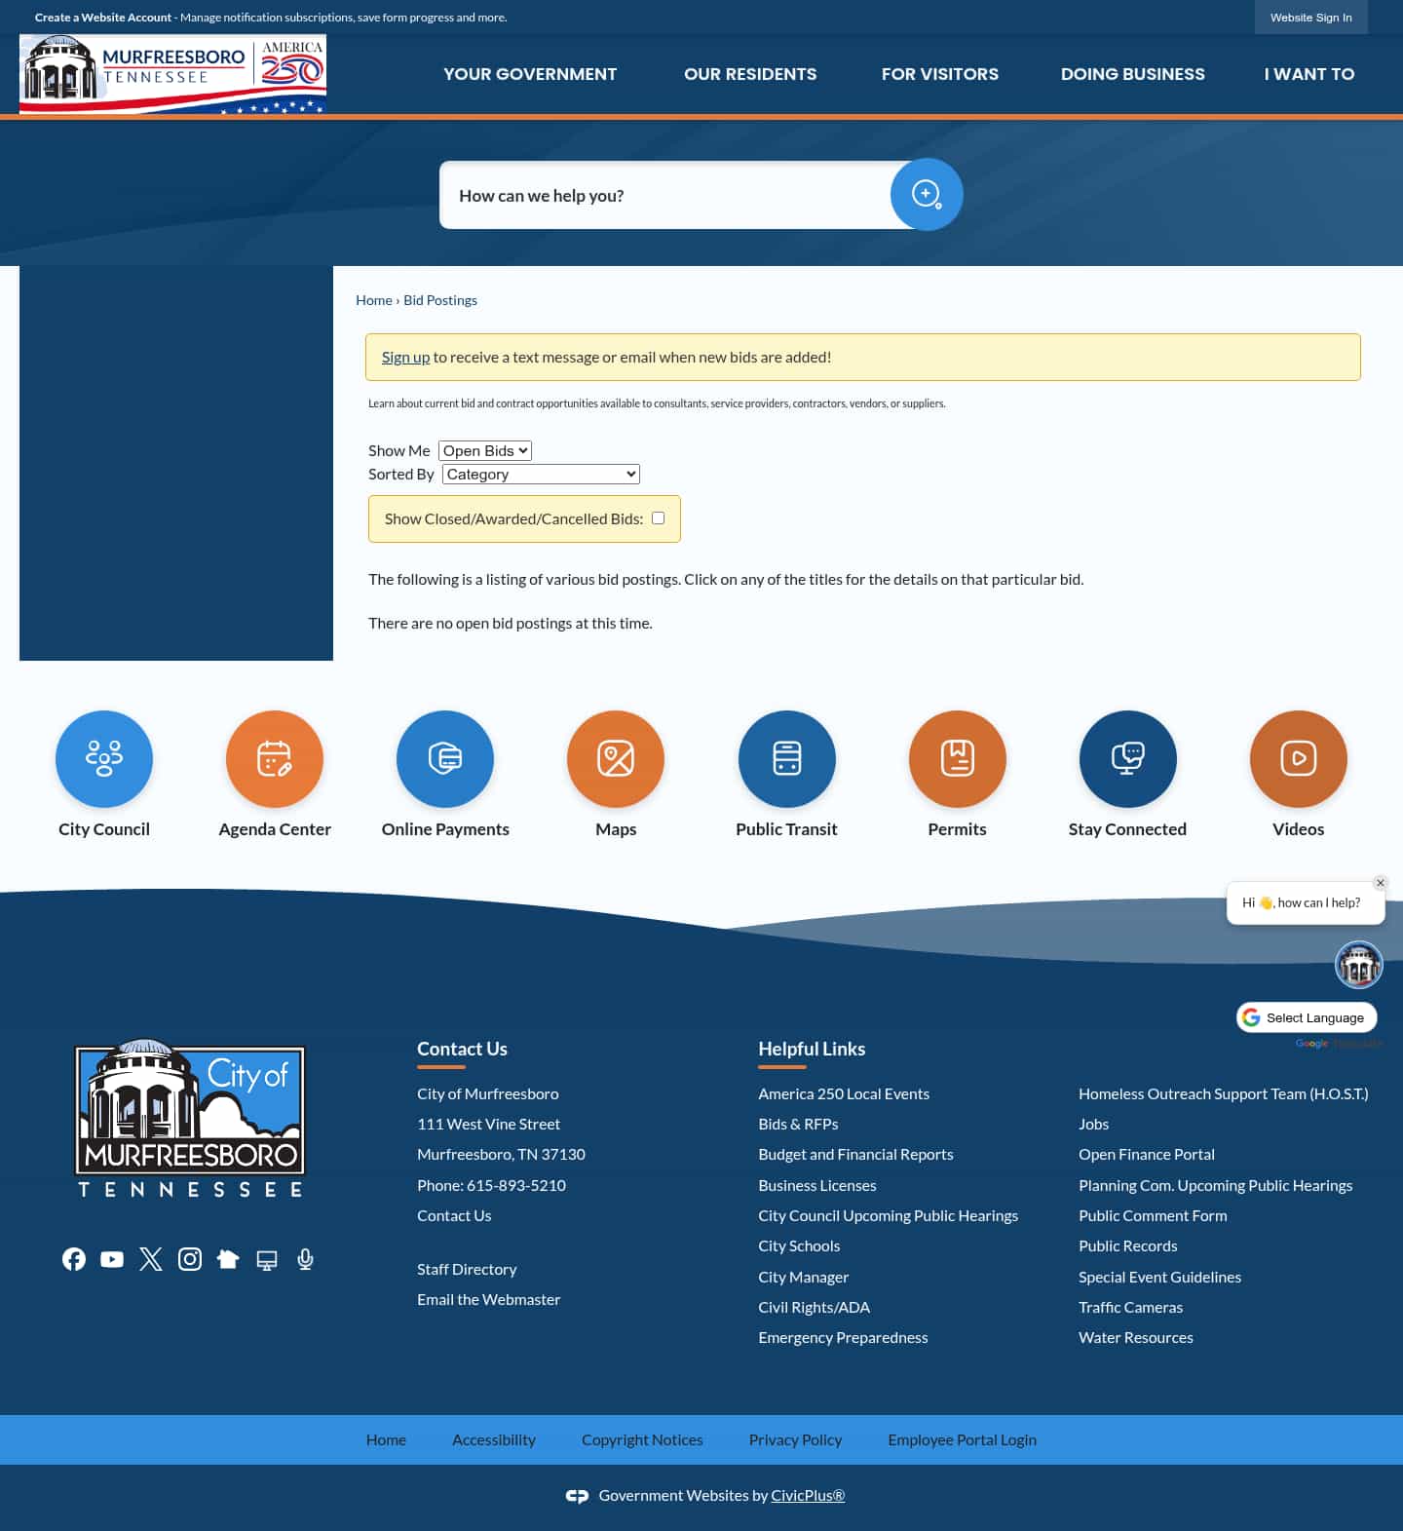Click CivicPlus® link
The height and width of the screenshot is (1531, 1403).
808,1495
